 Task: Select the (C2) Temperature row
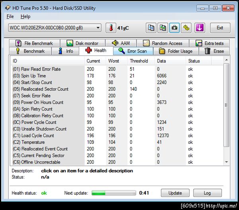tap(117, 142)
